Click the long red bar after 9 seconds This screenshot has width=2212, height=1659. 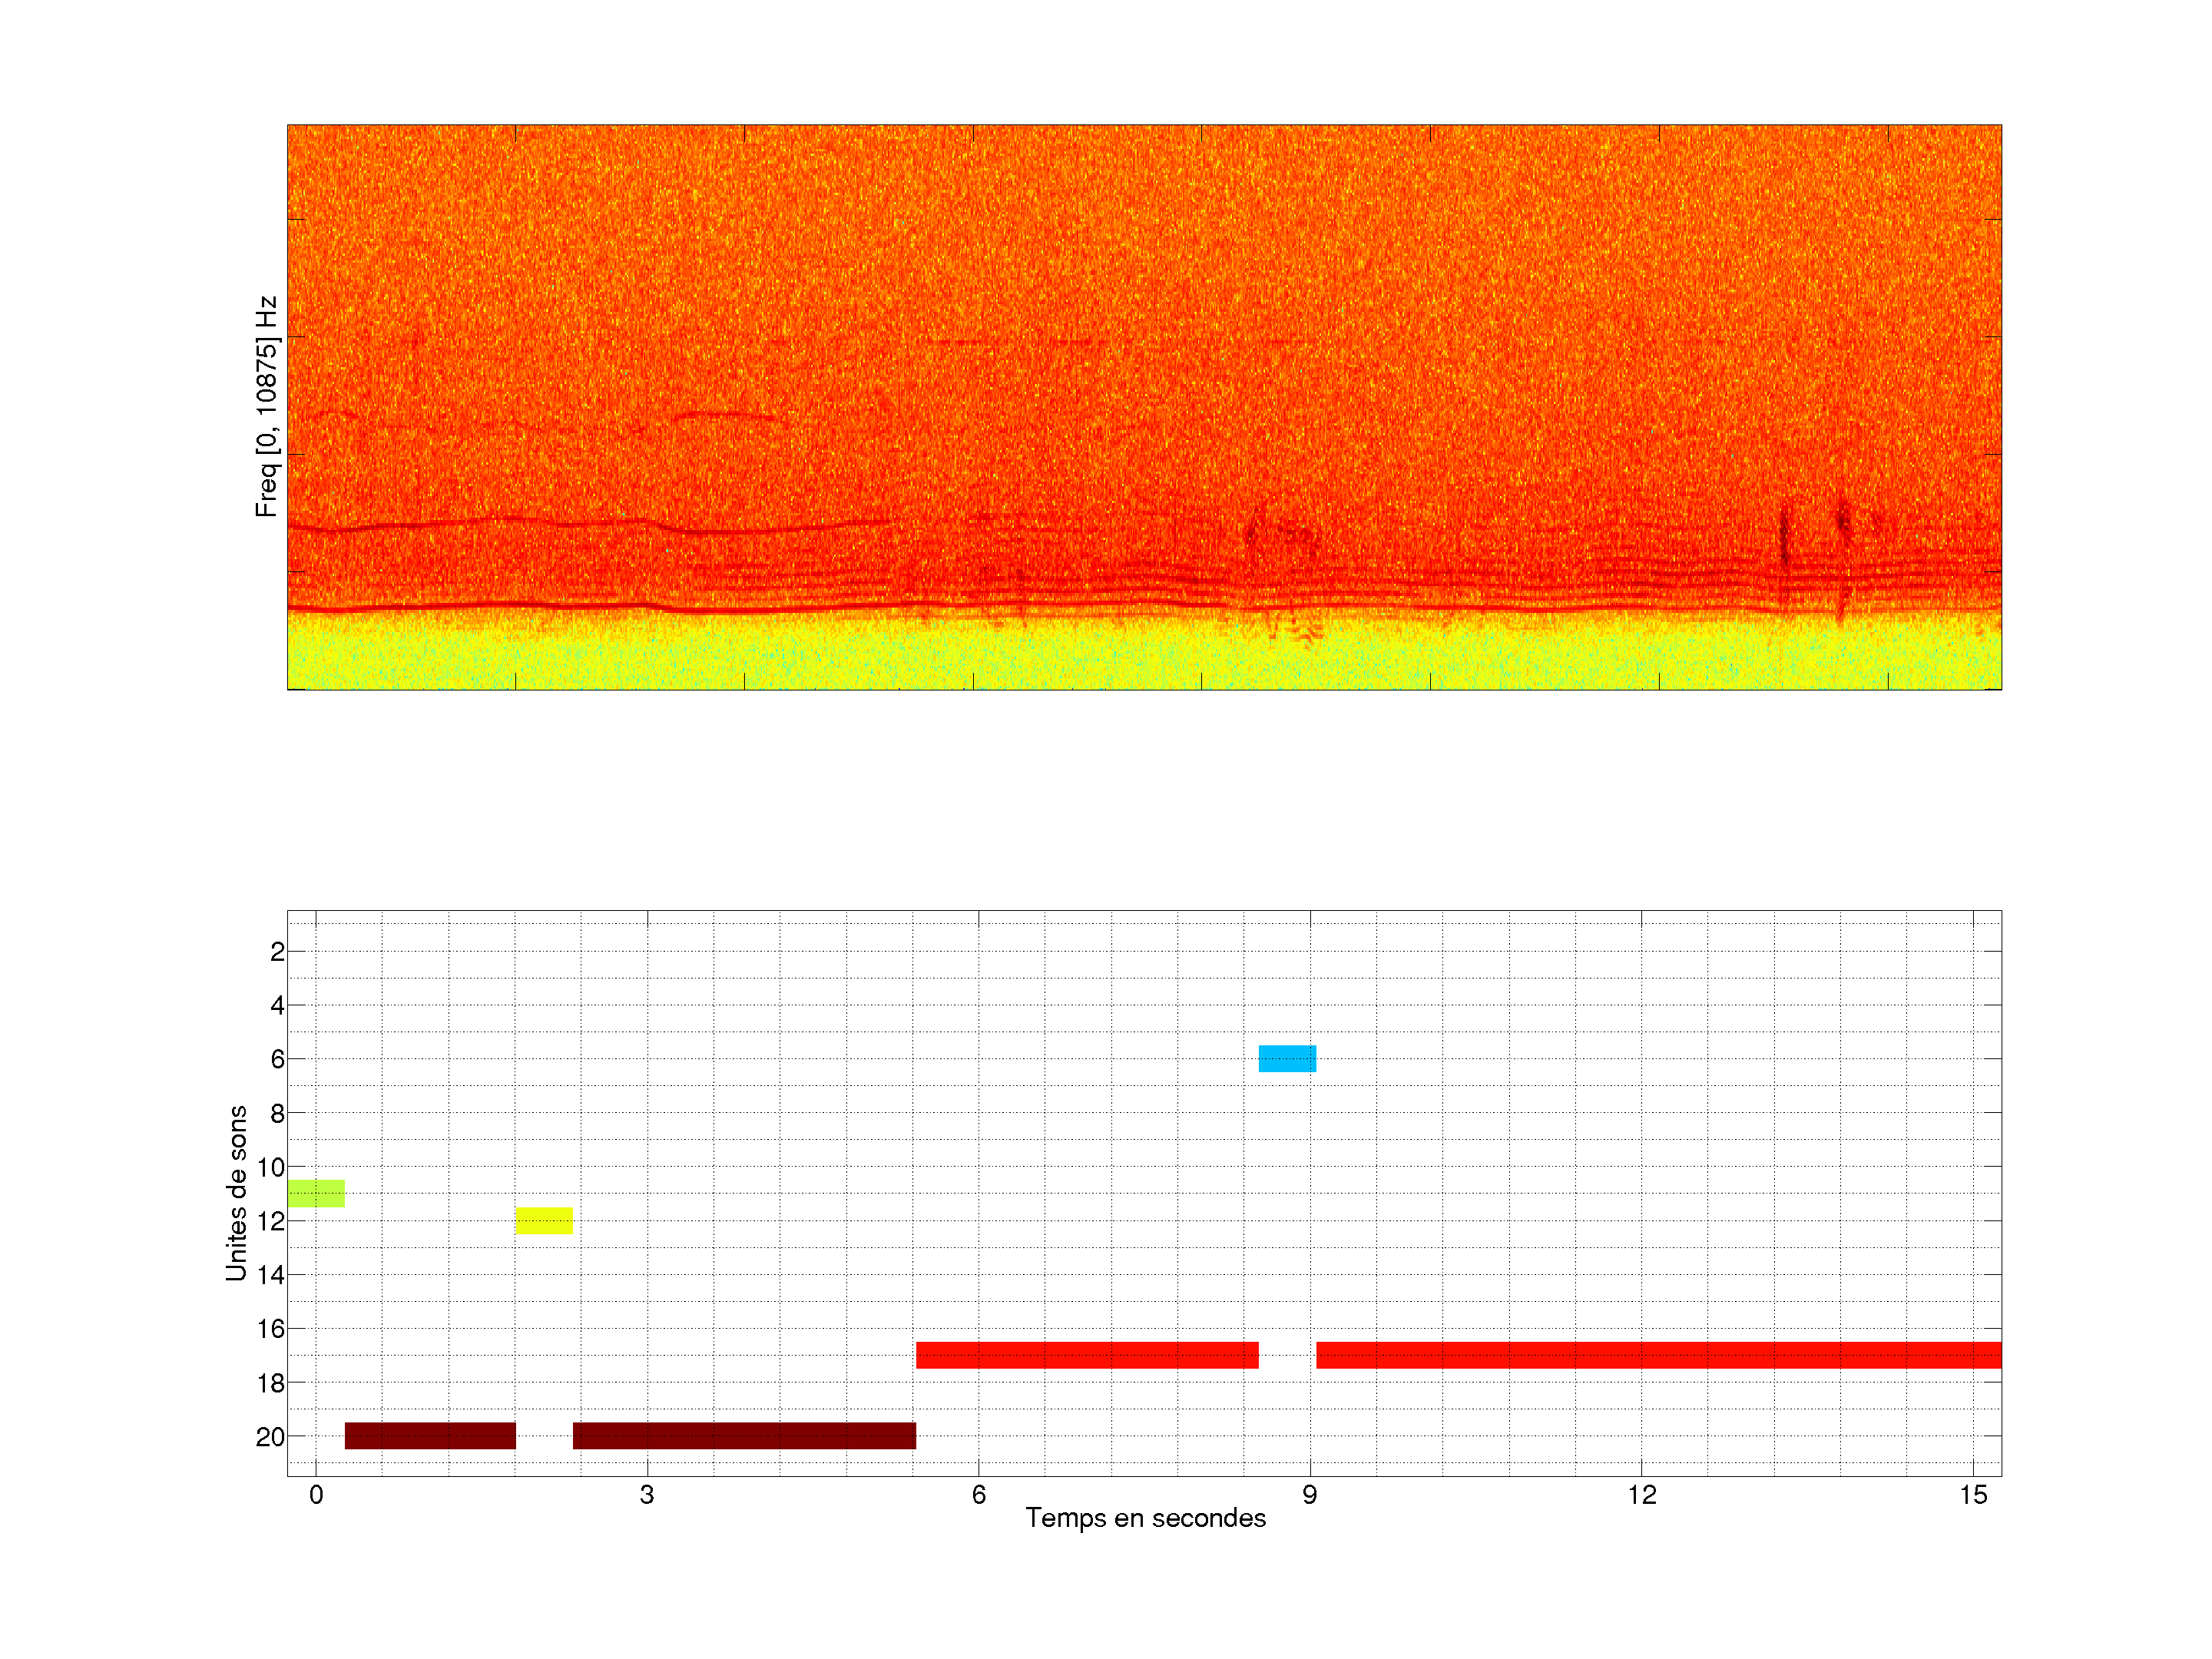coord(1658,1355)
